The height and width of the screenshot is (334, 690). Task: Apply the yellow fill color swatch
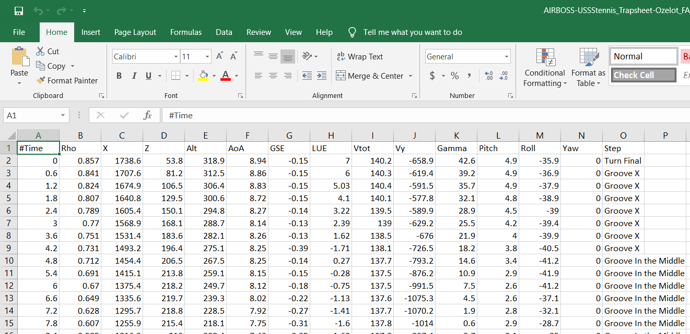point(204,76)
